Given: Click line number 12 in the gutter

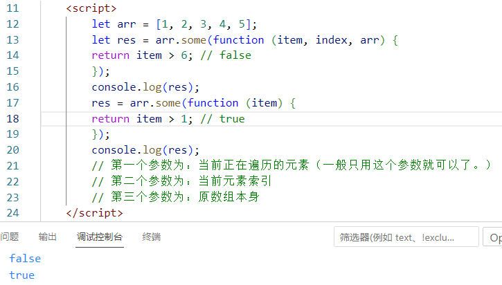Looking at the screenshot, I should click(x=12, y=24).
